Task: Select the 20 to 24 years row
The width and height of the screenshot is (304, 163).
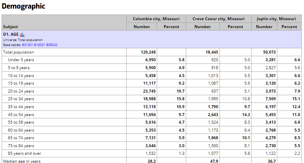Action: pyautogui.click(x=21, y=91)
